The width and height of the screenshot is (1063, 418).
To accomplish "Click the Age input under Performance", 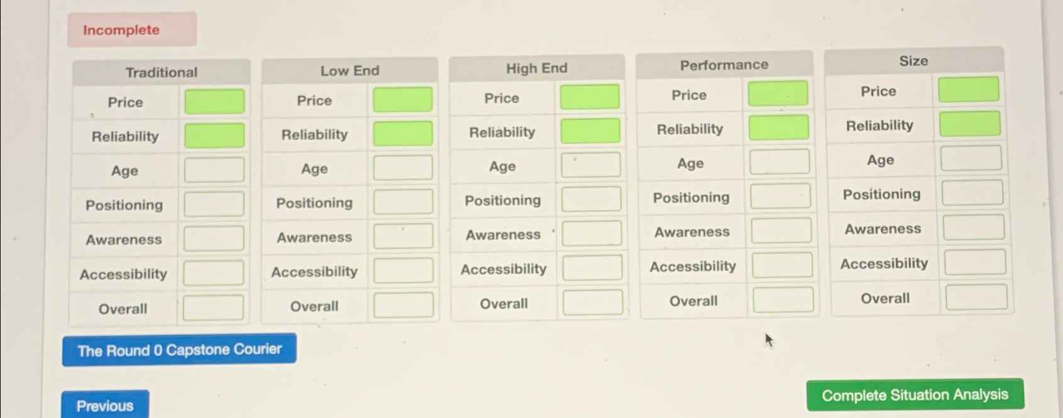I will click(779, 162).
